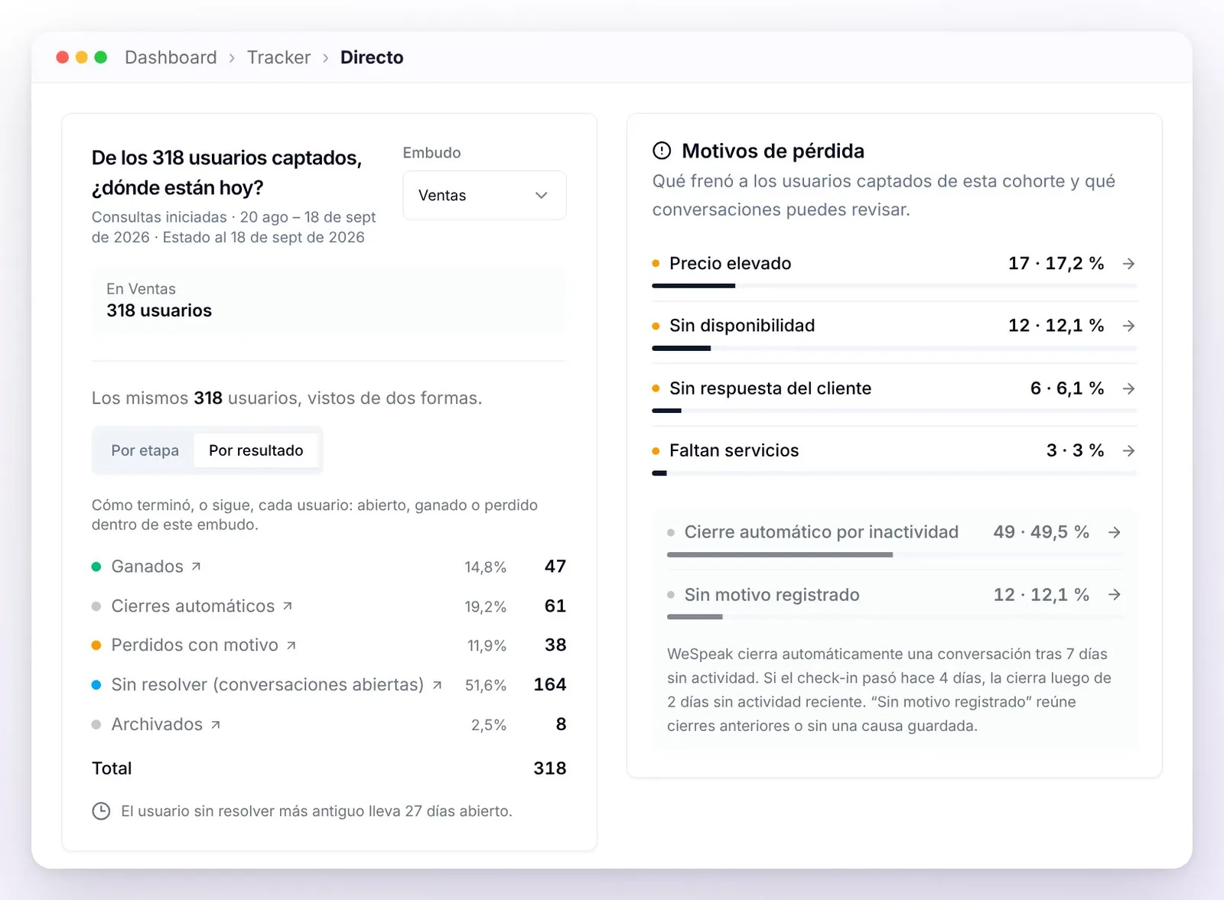The height and width of the screenshot is (900, 1224).
Task: Click the Sin disponibilidad reason label
Action: tap(742, 326)
